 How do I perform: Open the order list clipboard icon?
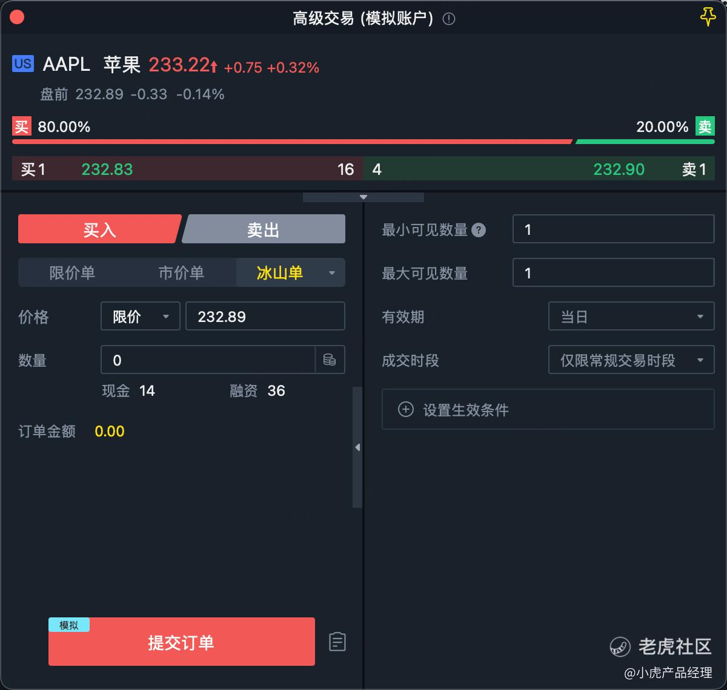[337, 642]
